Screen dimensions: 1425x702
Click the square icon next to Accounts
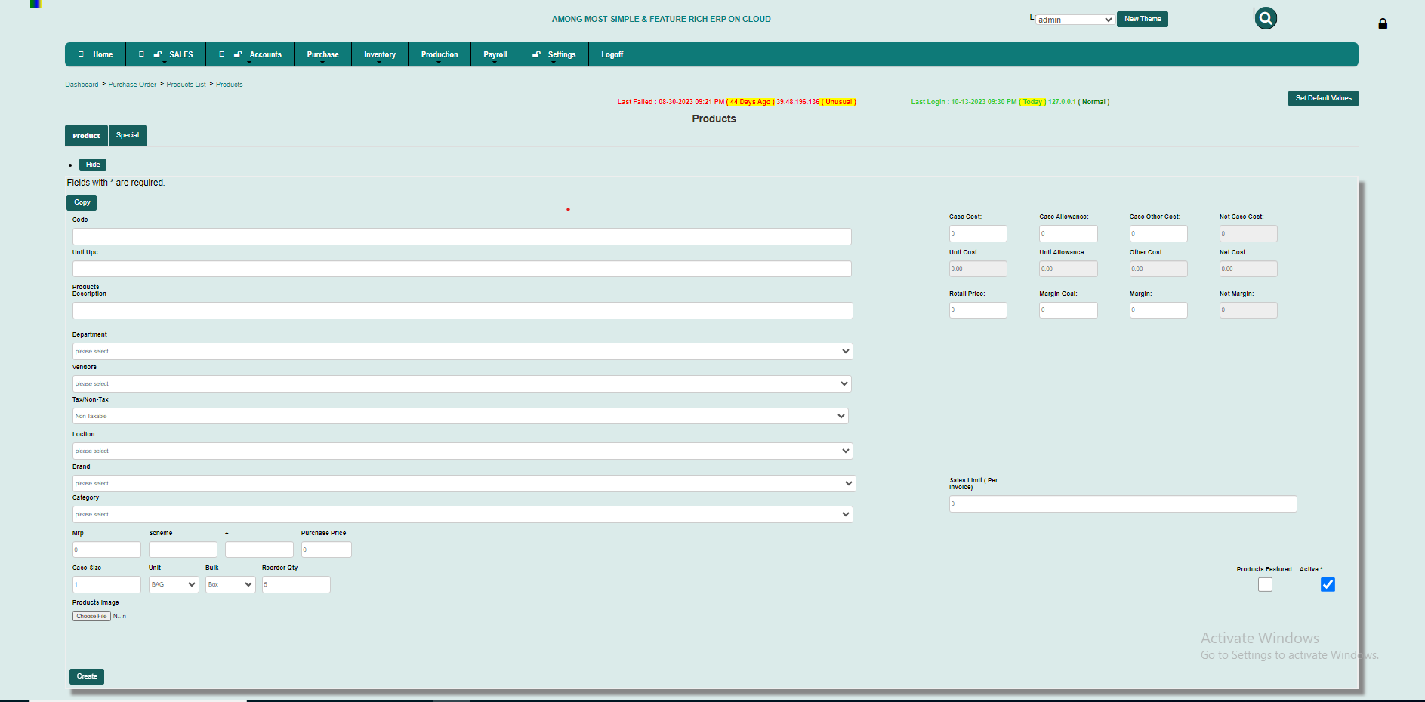coord(221,54)
